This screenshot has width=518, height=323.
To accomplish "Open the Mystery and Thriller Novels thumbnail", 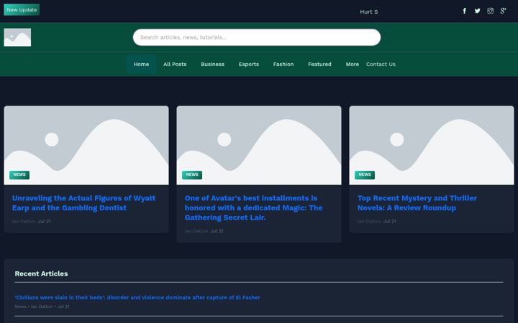I will pyautogui.click(x=432, y=145).
